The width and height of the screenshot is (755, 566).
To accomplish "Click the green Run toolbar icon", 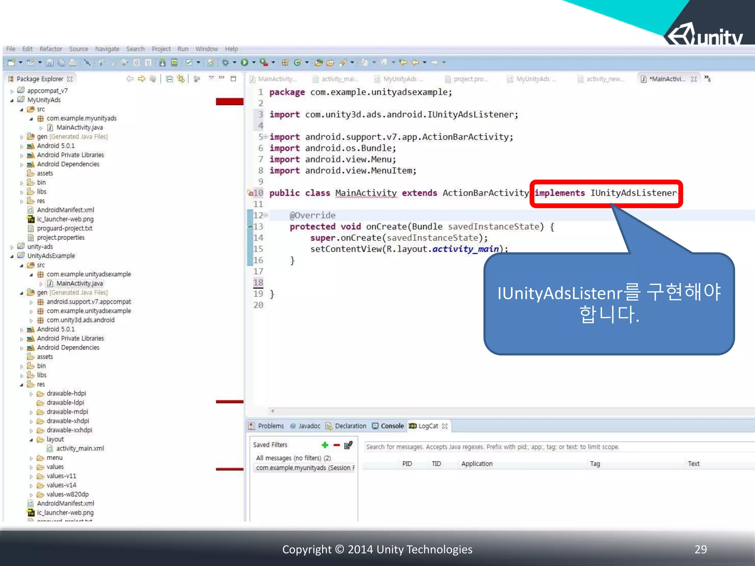I will [244, 63].
